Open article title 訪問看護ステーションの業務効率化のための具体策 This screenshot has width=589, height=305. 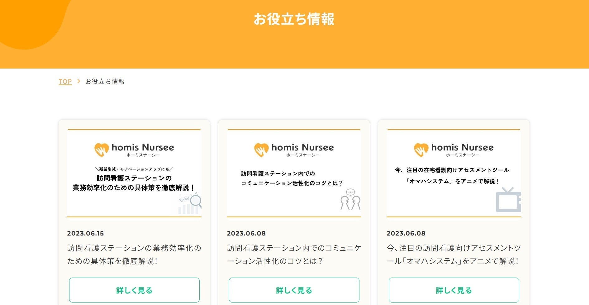point(134,255)
